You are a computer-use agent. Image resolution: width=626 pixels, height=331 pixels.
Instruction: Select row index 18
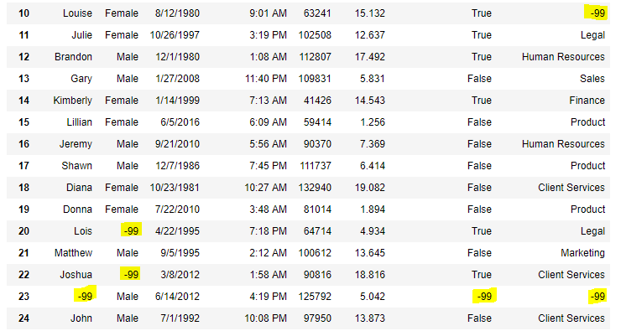pos(23,188)
